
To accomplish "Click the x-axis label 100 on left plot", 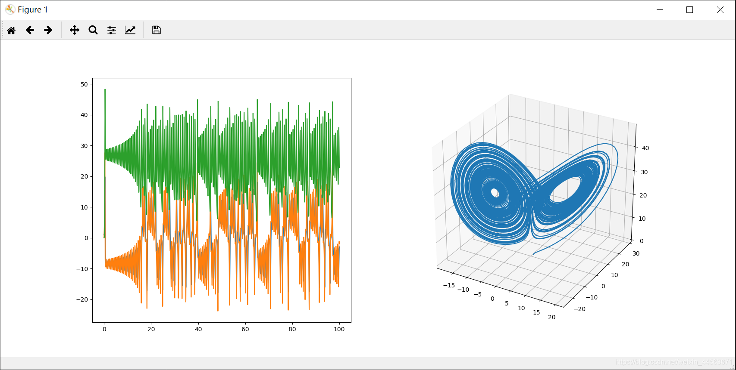I will coord(339,329).
